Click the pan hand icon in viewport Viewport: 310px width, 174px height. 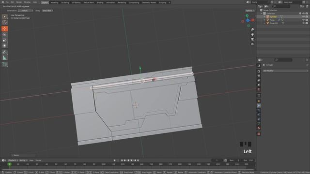point(252,34)
